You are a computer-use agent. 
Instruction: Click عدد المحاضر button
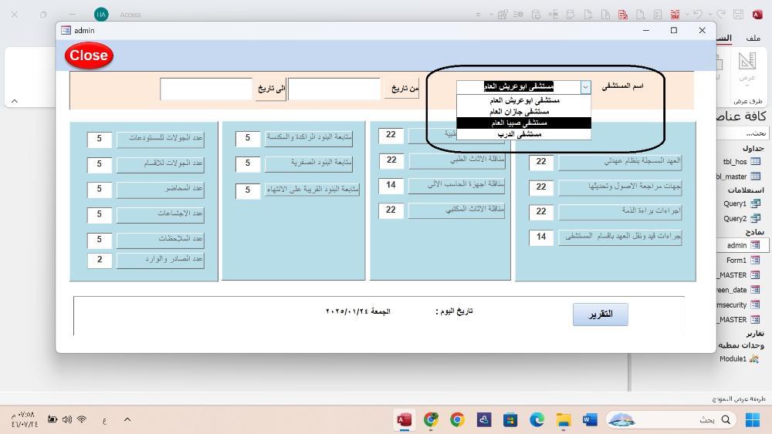coord(161,189)
